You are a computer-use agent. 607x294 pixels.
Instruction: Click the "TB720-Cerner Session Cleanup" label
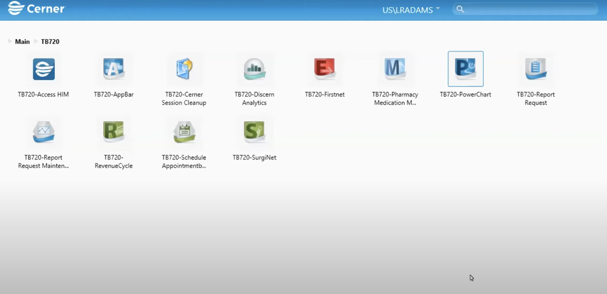pos(184,99)
